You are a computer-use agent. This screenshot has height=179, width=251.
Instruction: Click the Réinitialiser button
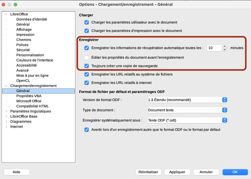(x=148, y=172)
